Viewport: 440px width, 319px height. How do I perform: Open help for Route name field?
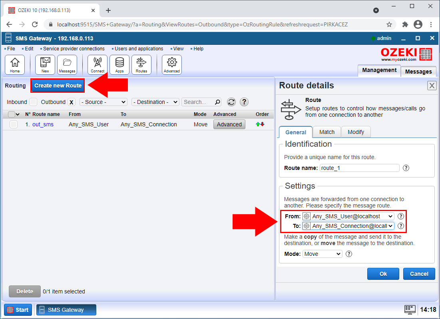pos(406,168)
